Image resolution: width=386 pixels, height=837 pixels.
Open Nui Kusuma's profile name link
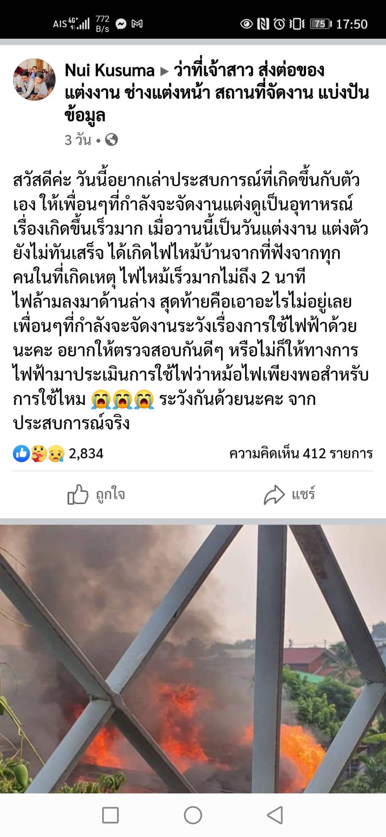coord(109,70)
